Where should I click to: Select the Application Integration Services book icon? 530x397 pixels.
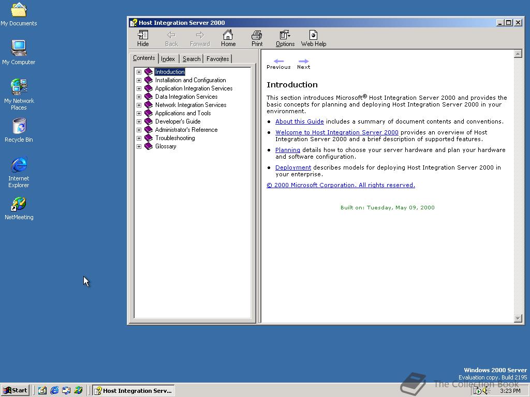149,88
